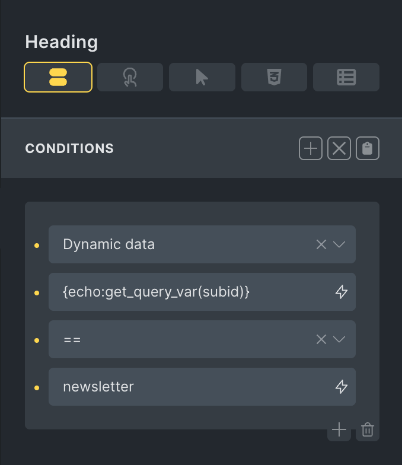The width and height of the screenshot is (402, 465).
Task: Open the Attributes list tab icon
Action: point(346,77)
